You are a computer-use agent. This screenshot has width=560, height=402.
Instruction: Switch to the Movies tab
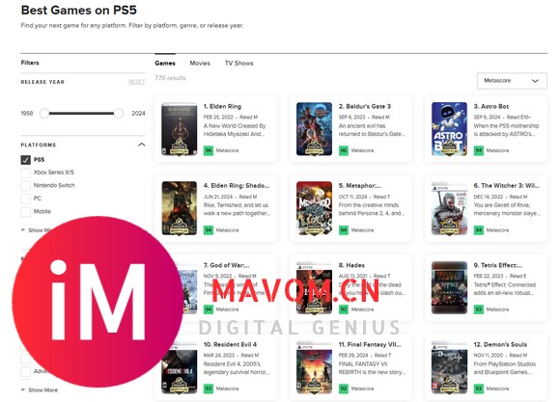tap(200, 63)
